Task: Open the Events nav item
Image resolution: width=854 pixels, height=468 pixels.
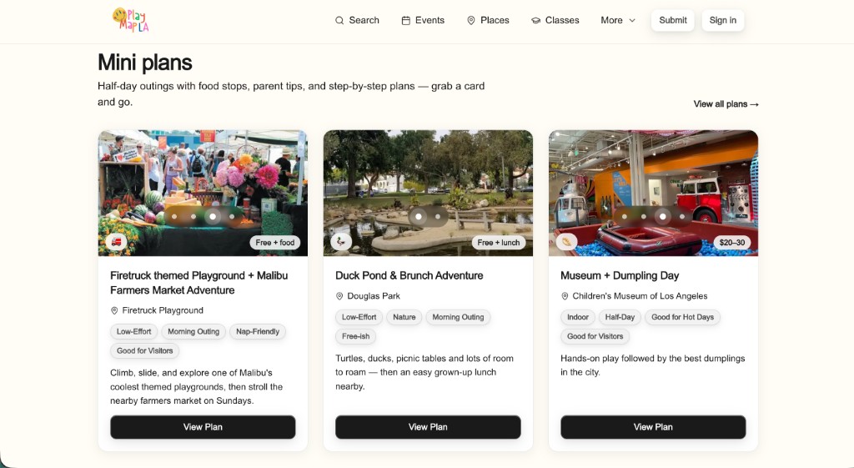Action: (x=423, y=20)
